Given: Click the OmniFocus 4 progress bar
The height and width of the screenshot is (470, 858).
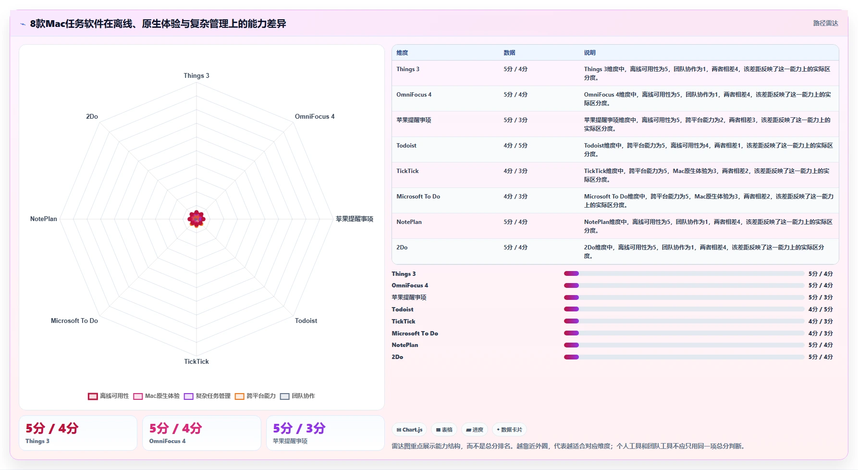Looking at the screenshot, I should (684, 285).
